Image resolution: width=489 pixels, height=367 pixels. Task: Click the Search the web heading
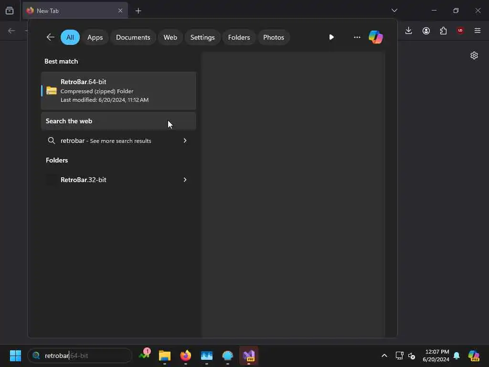coord(69,121)
